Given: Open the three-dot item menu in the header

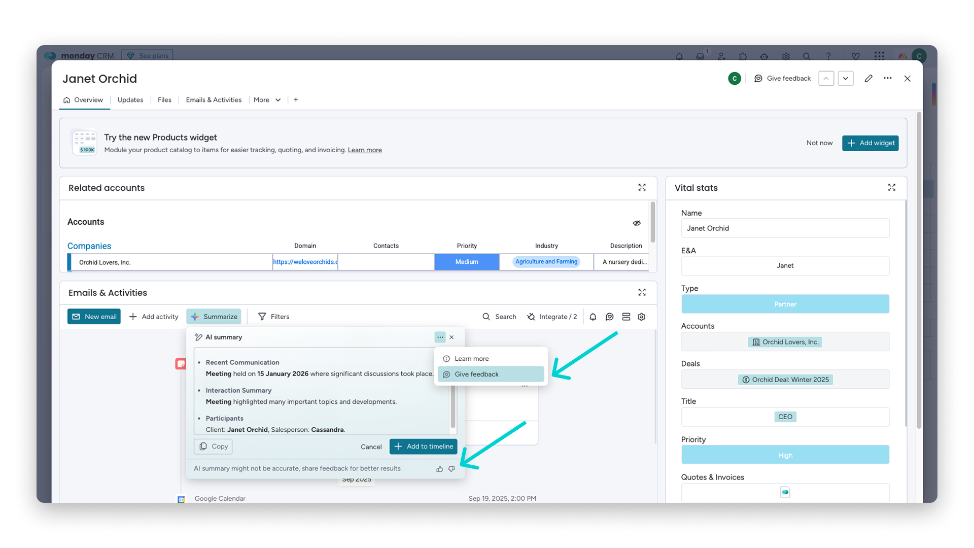Looking at the screenshot, I should (x=888, y=78).
